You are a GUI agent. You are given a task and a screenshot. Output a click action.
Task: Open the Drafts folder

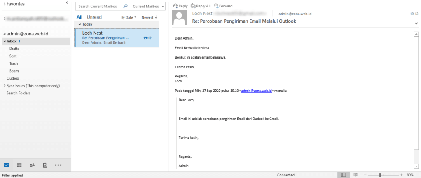[x=14, y=49]
